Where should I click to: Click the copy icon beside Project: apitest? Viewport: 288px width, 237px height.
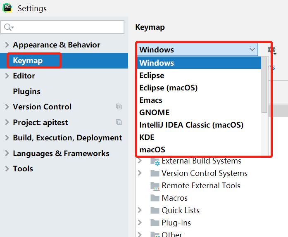[x=119, y=122]
